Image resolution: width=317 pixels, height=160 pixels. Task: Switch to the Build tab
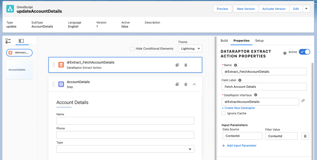click(x=224, y=40)
